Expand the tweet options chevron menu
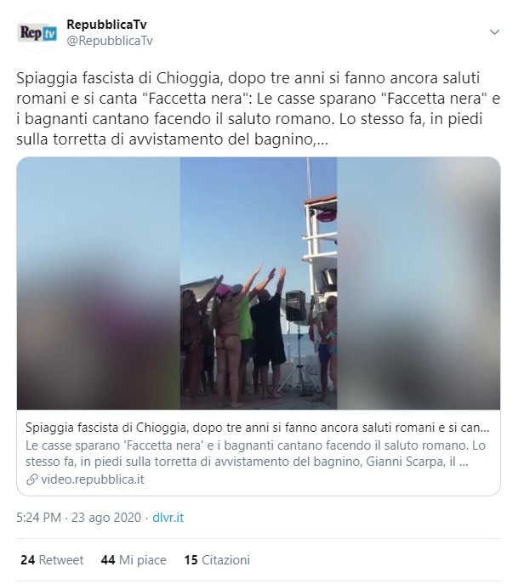Viewport: 524px width, 584px height. tap(494, 32)
